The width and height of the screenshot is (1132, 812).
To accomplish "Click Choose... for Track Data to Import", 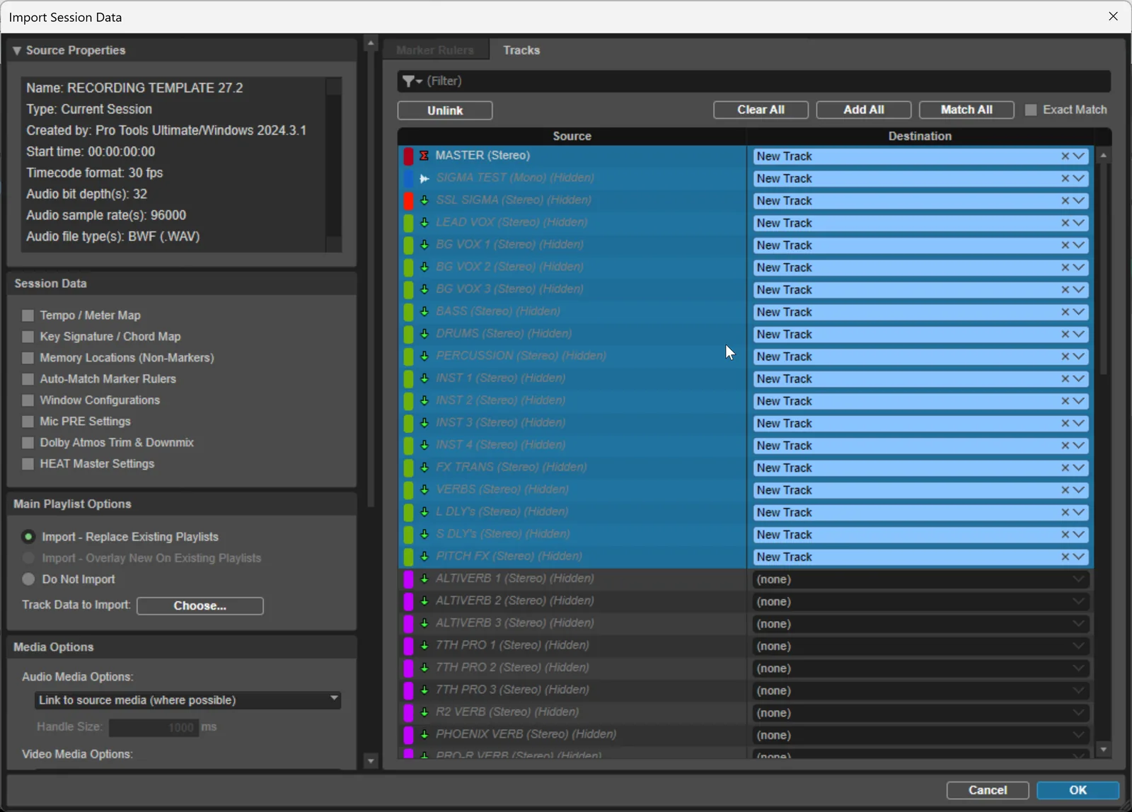I will pos(200,606).
